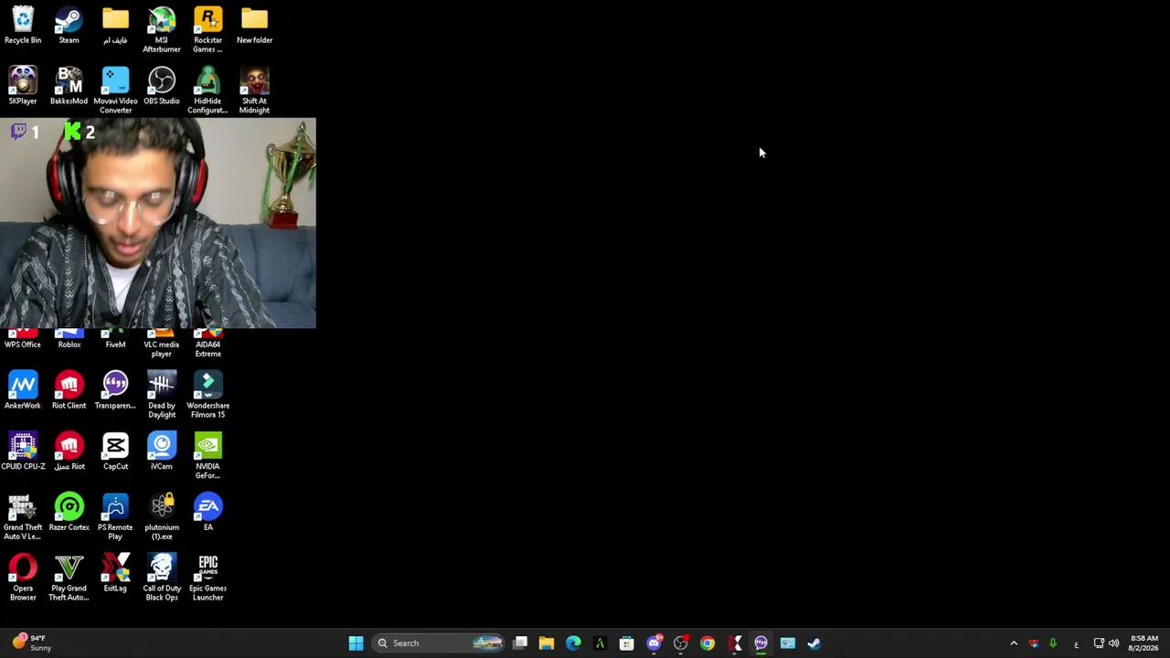
Task: Select the BakkesMod shortcut
Action: (x=69, y=87)
